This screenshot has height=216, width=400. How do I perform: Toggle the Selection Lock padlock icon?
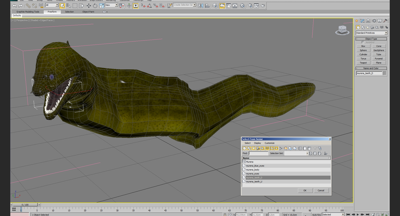pos(225,215)
